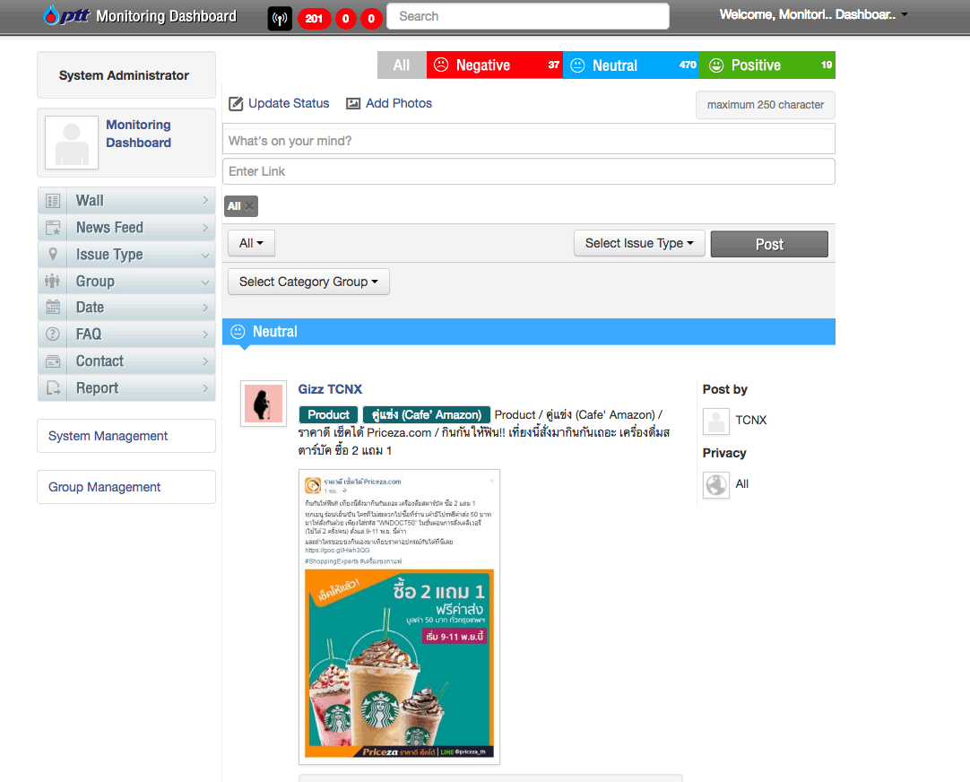This screenshot has height=782, width=970.
Task: Click the green Product tag label
Action: pyautogui.click(x=328, y=414)
